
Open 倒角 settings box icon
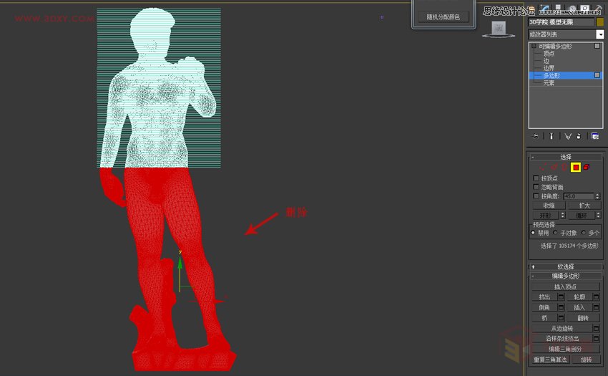pos(561,307)
